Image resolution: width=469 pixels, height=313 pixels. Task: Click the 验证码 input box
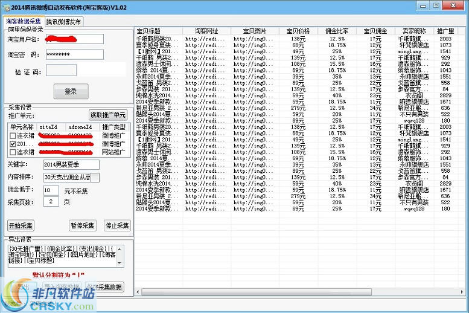(62, 70)
